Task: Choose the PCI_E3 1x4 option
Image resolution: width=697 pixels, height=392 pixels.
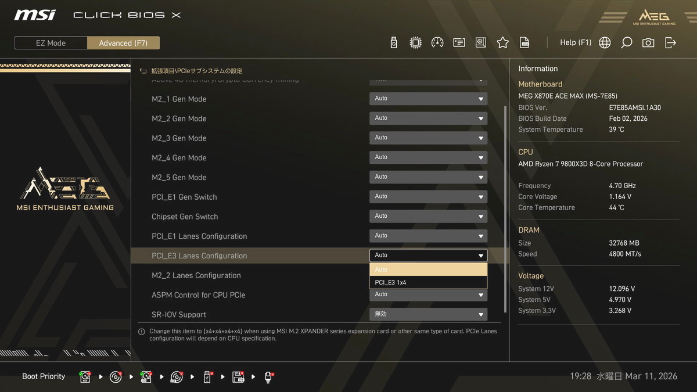Action: [x=428, y=283]
